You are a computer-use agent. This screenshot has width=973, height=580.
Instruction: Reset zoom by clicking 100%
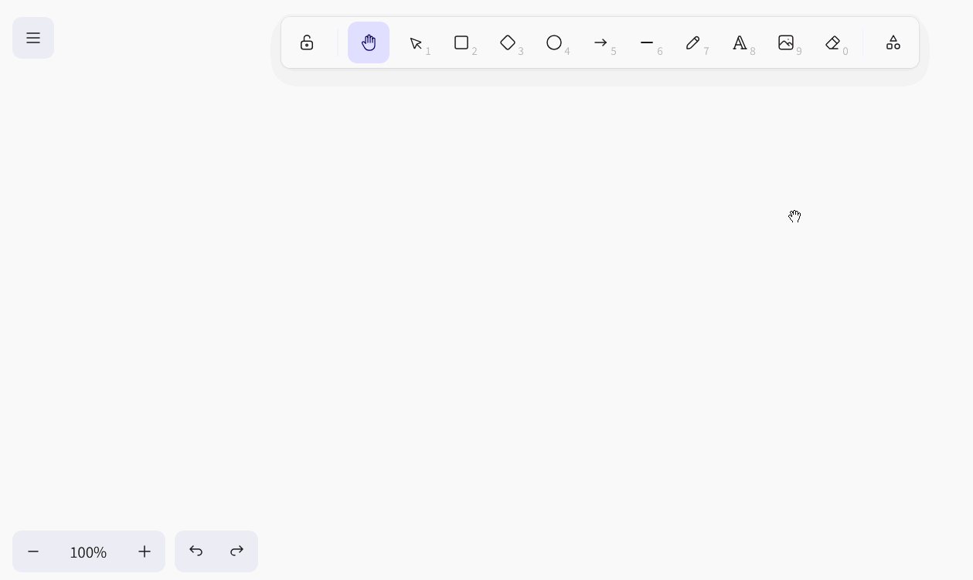point(88,551)
